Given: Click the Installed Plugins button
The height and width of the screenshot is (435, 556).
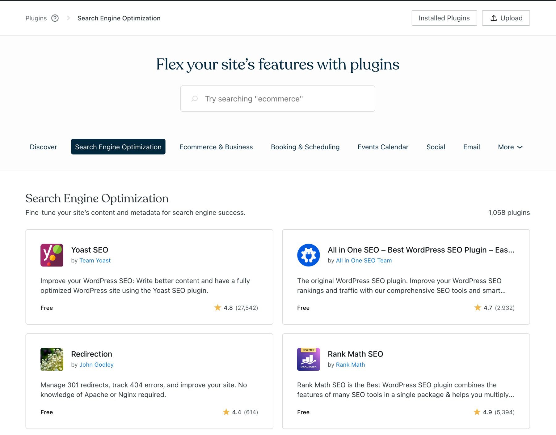Looking at the screenshot, I should click(x=444, y=18).
